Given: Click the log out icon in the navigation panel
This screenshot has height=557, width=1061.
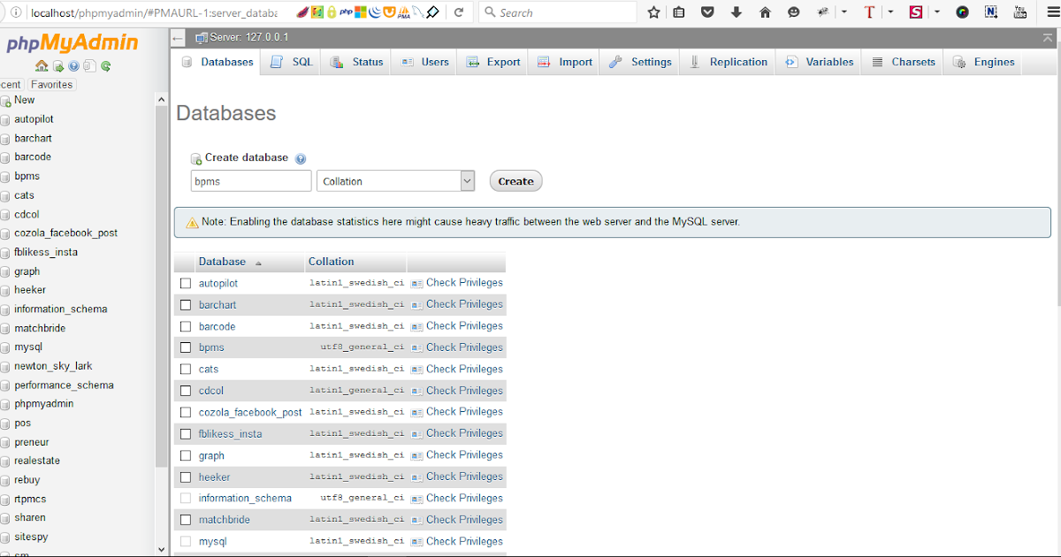Looking at the screenshot, I should point(57,65).
